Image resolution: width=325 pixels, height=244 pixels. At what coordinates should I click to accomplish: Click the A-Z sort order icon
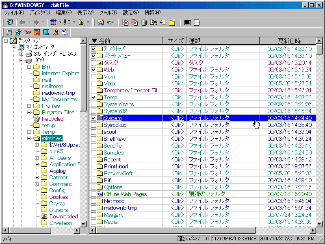point(67,22)
